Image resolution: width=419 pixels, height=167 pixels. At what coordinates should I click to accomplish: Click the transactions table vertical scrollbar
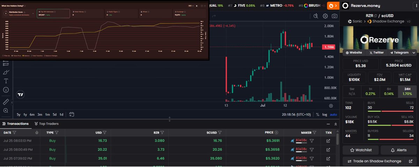click(x=337, y=139)
